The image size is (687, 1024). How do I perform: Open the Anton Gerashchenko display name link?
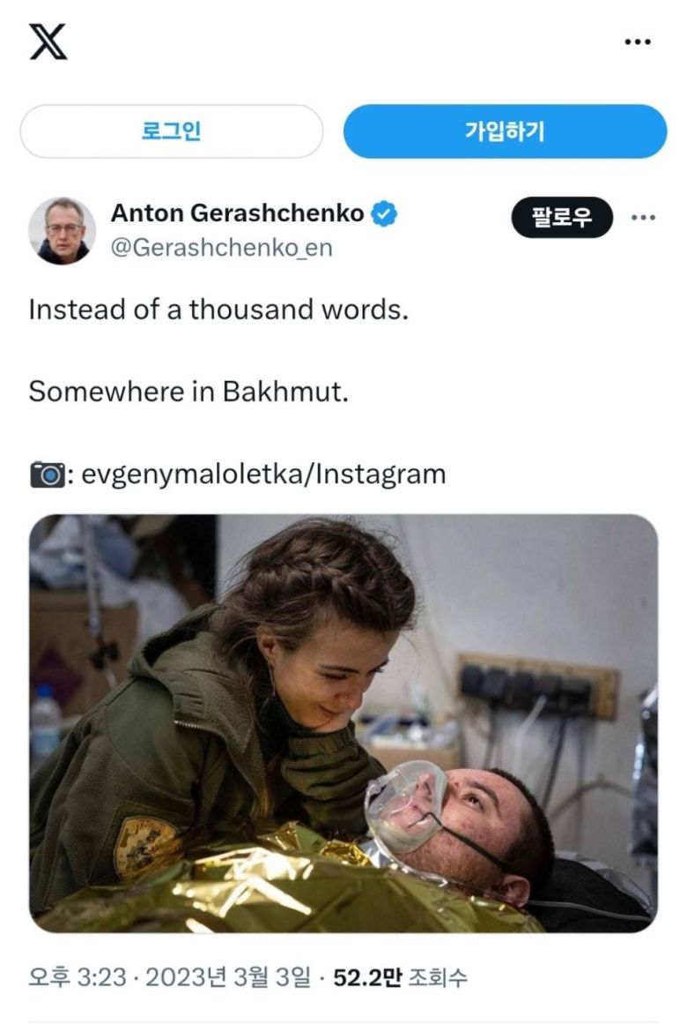pos(238,213)
